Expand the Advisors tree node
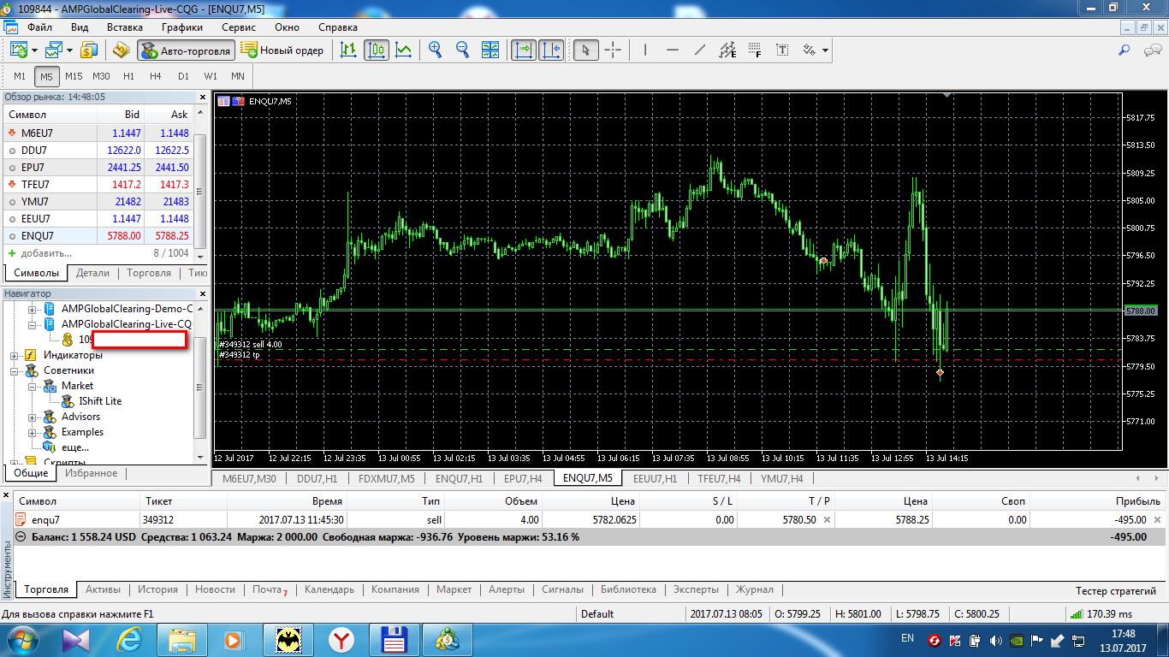 tap(33, 417)
